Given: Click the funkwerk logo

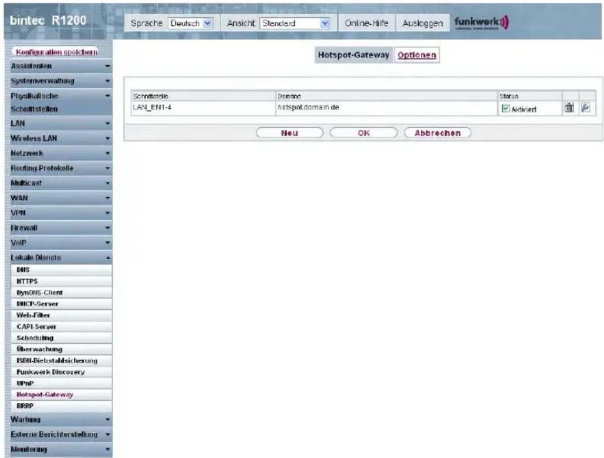Looking at the screenshot, I should pyautogui.click(x=482, y=23).
